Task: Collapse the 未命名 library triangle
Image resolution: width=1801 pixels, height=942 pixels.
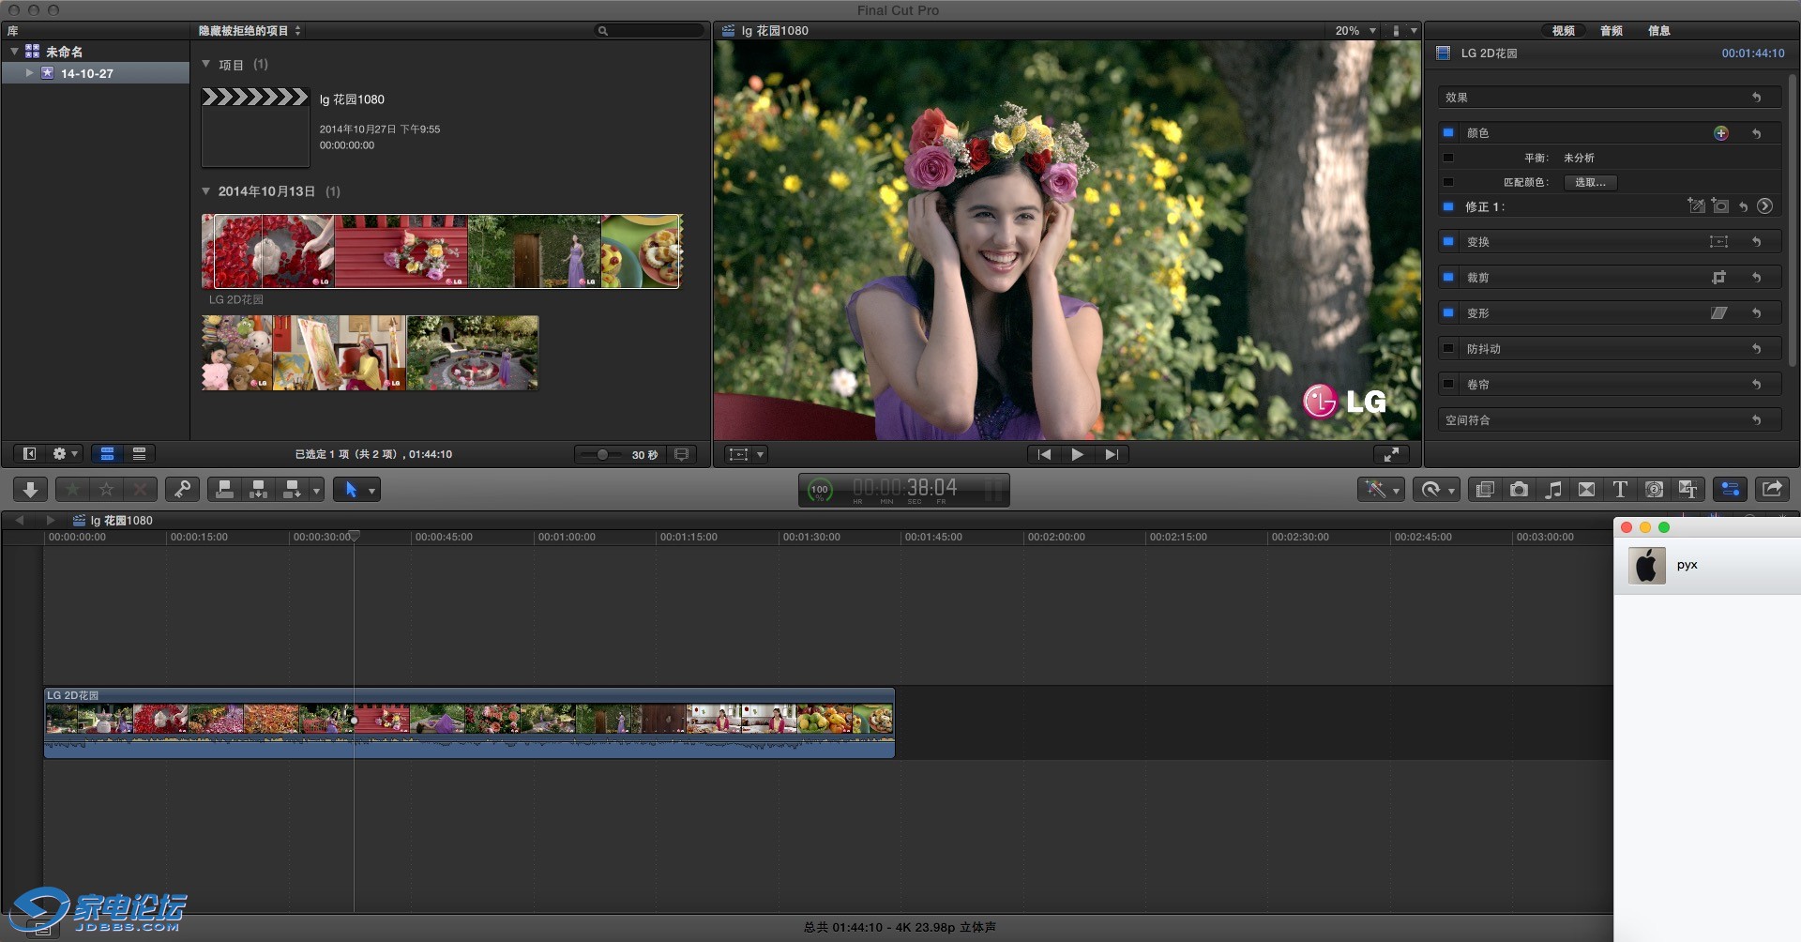Action: click(14, 52)
